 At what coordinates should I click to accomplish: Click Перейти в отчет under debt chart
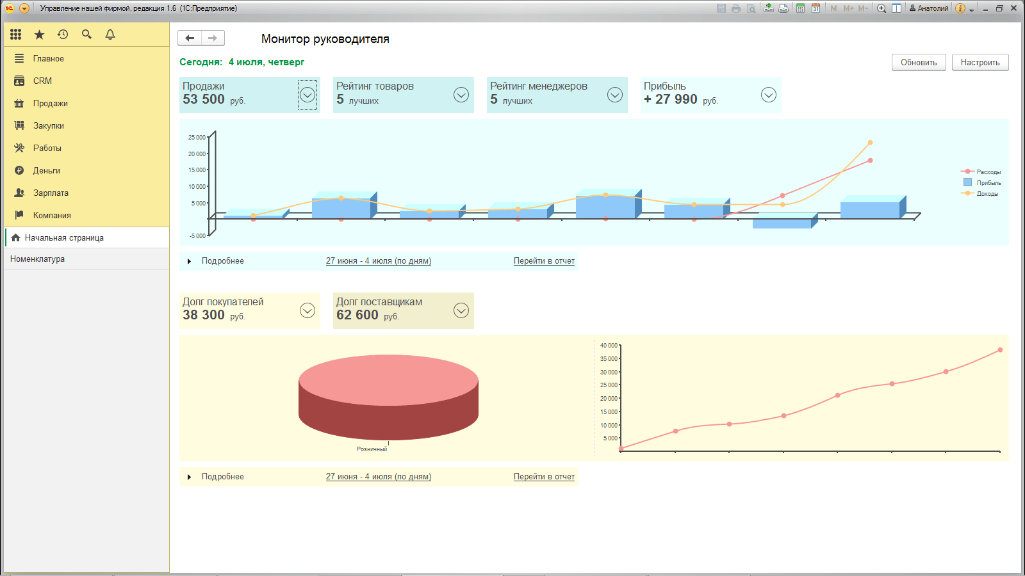pos(544,477)
